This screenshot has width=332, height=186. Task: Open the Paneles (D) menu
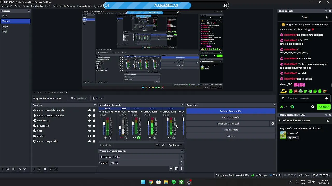(37, 6)
